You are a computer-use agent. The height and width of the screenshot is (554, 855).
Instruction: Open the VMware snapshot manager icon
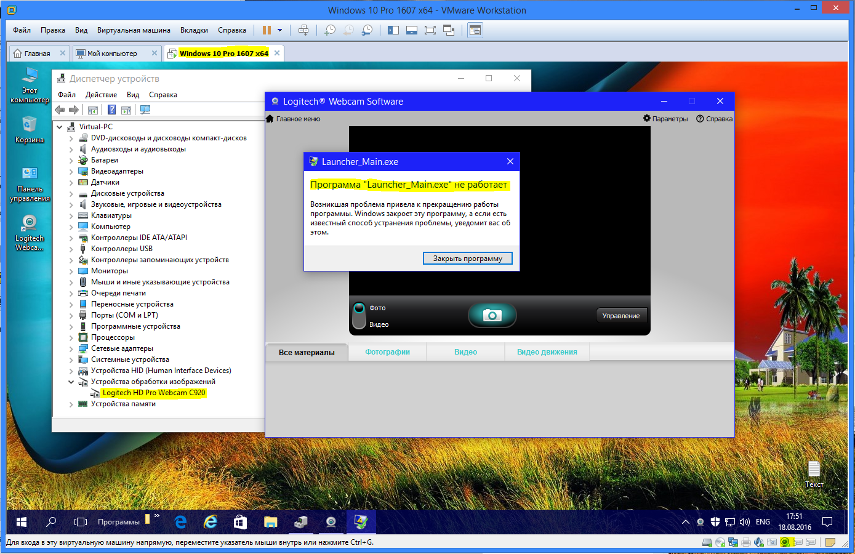point(367,30)
